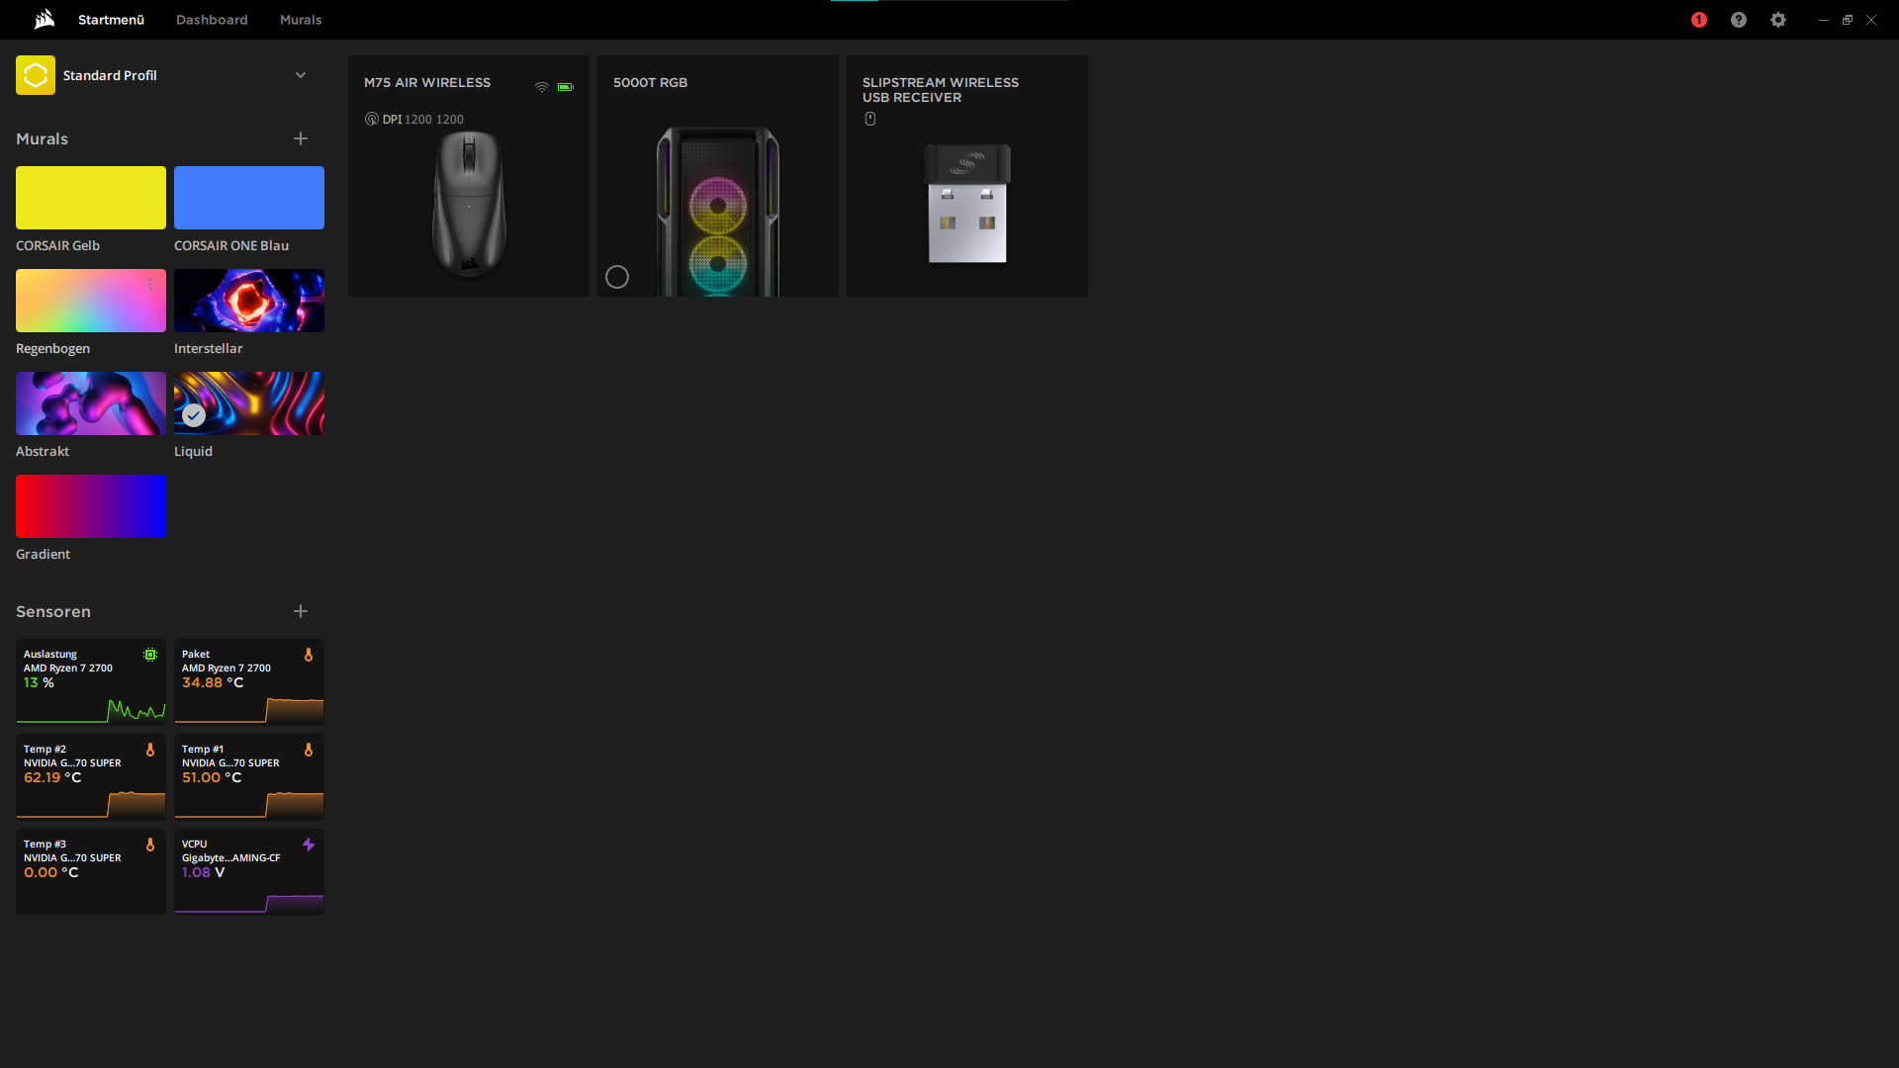Screen dimensions: 1899x1068
Task: Select the CORSAIR Gelb yellow mural
Action: point(91,198)
